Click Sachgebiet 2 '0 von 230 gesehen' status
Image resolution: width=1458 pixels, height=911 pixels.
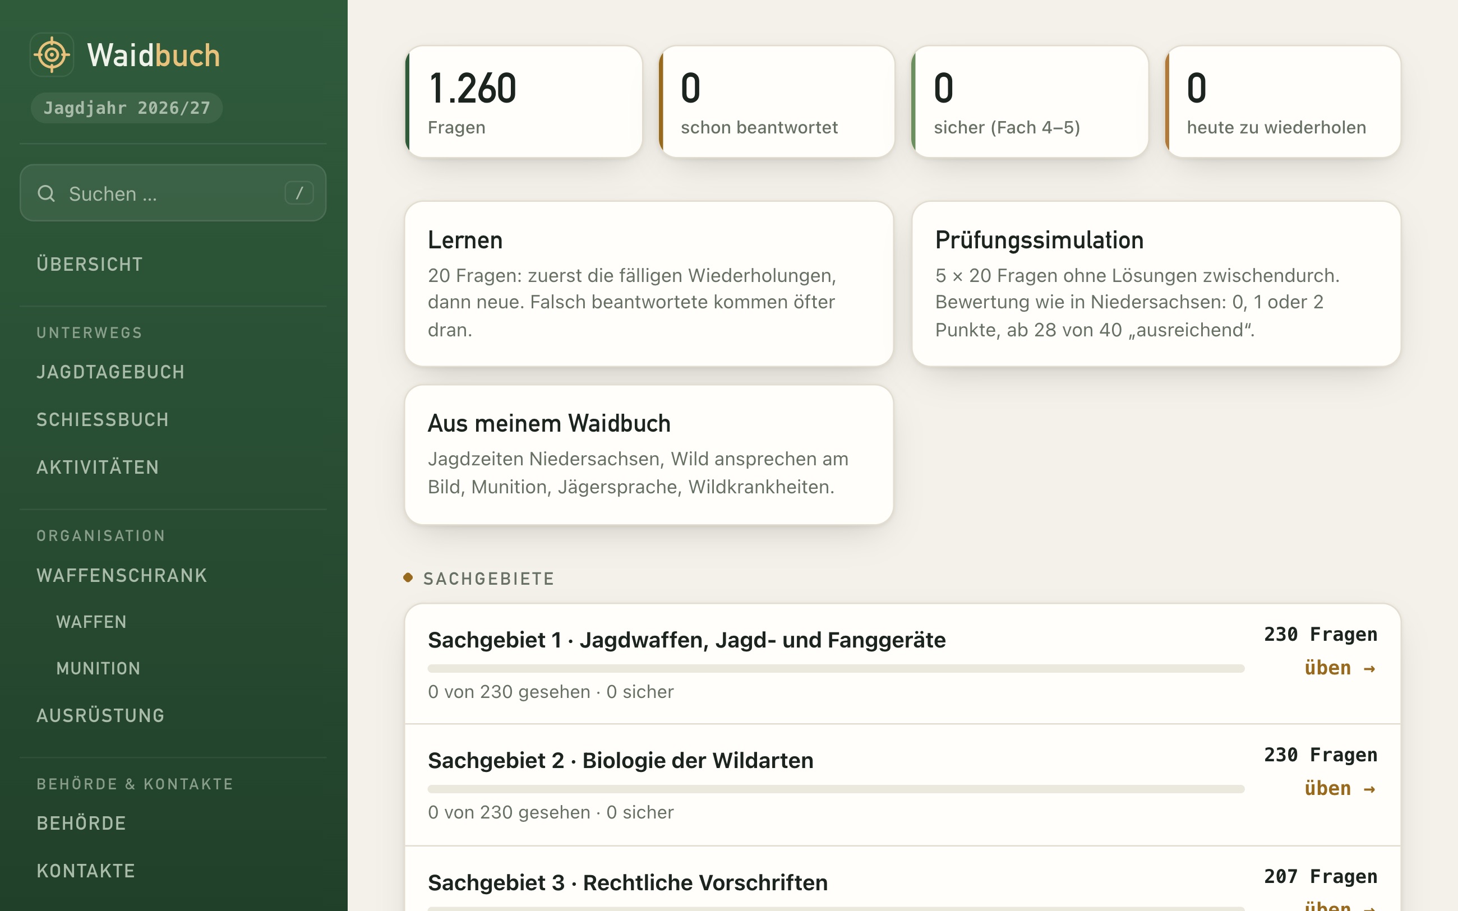coord(551,812)
